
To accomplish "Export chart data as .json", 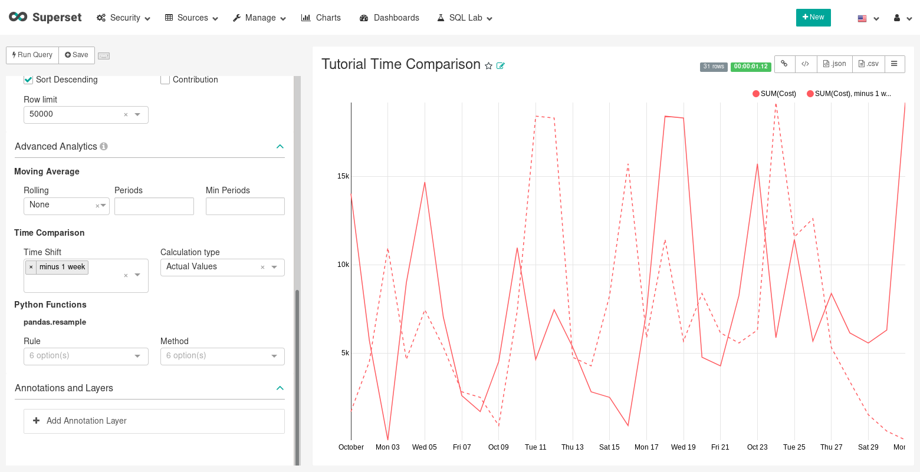I will [834, 64].
